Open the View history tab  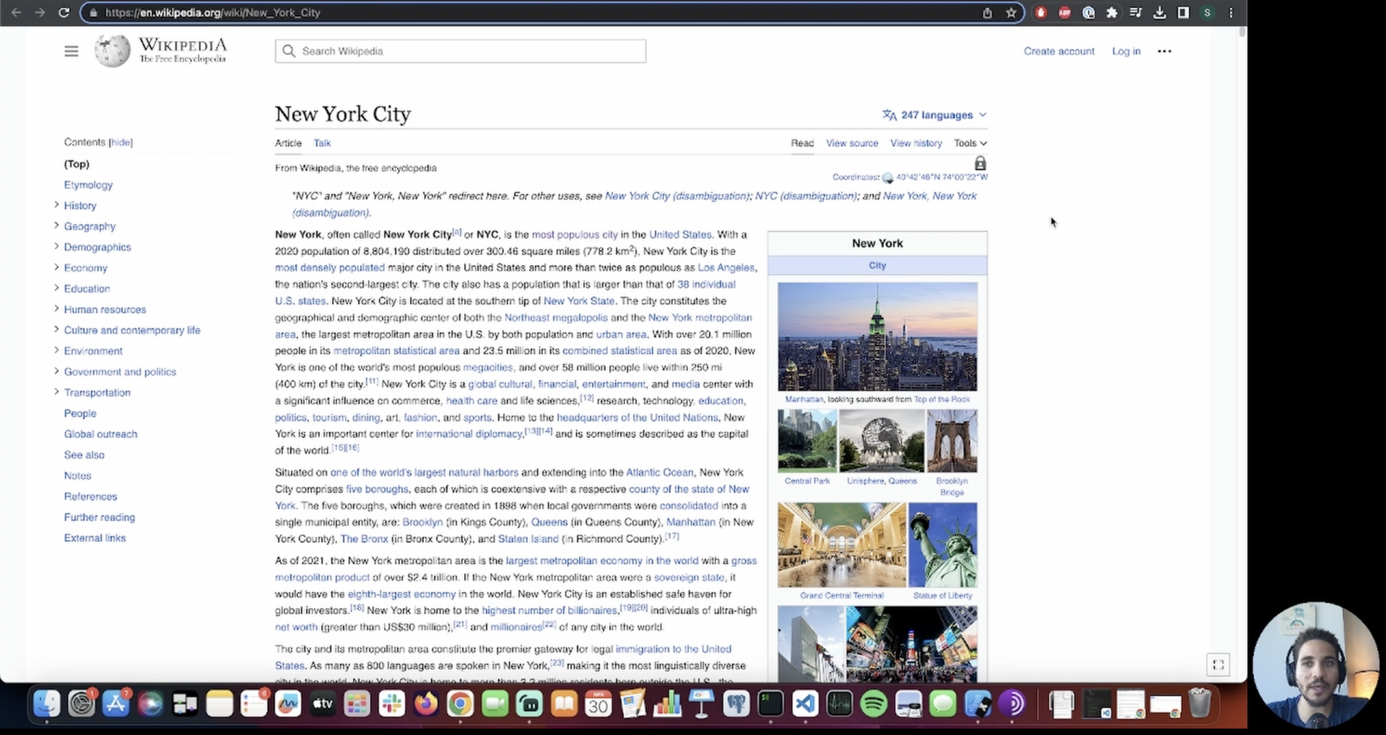click(x=916, y=143)
